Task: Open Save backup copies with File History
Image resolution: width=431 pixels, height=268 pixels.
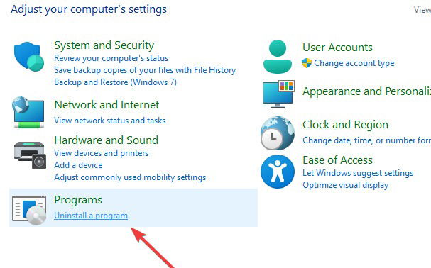Action: tap(145, 70)
